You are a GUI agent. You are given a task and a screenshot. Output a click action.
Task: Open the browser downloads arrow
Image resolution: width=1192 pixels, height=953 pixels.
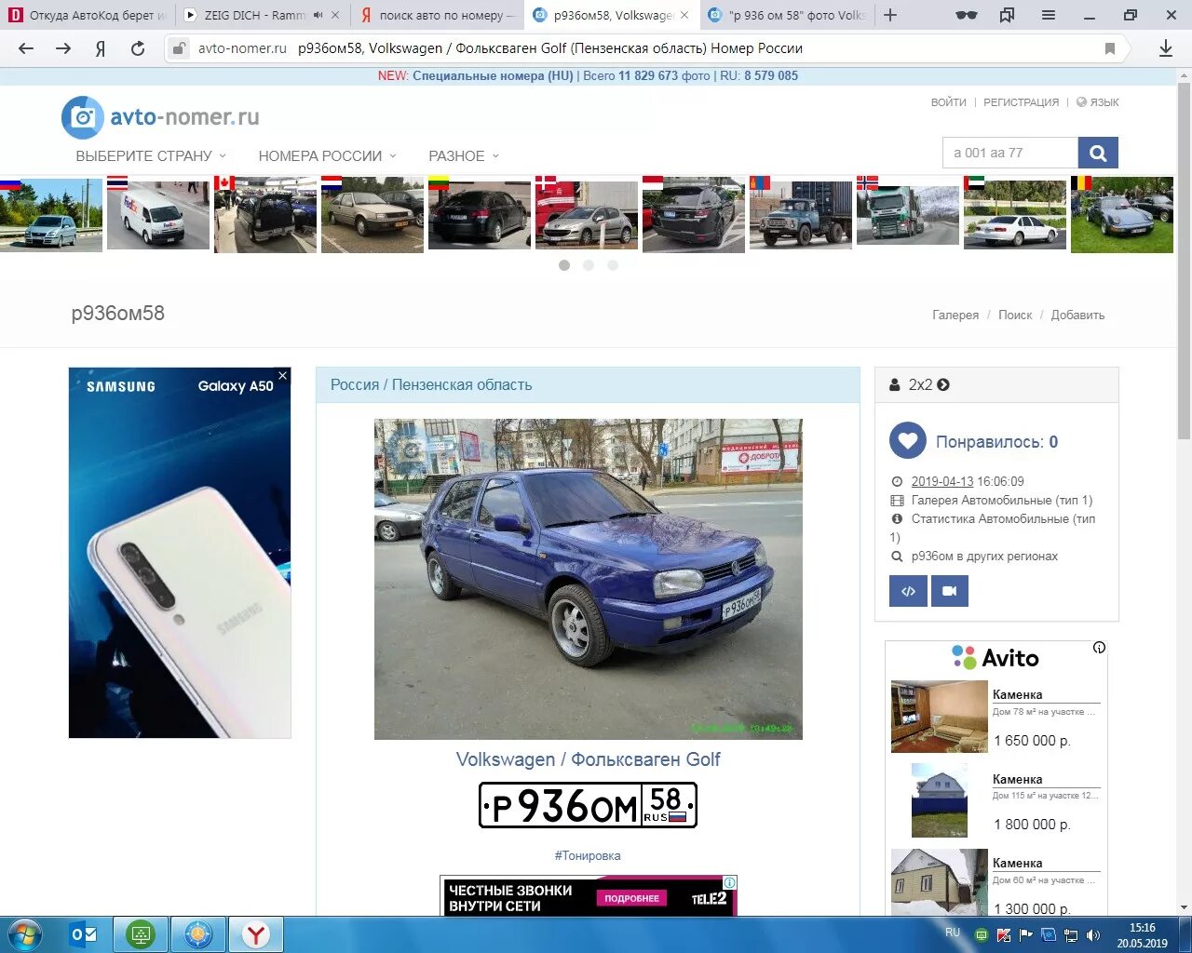coord(1165,48)
